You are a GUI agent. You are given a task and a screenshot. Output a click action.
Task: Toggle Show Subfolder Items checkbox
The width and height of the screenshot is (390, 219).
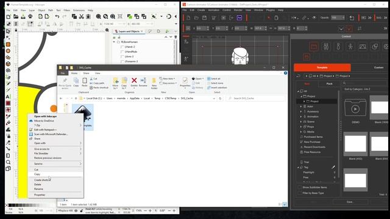coord(299,187)
